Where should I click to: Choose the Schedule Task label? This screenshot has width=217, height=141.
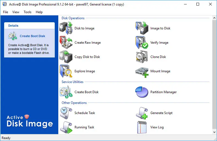tap(85, 113)
